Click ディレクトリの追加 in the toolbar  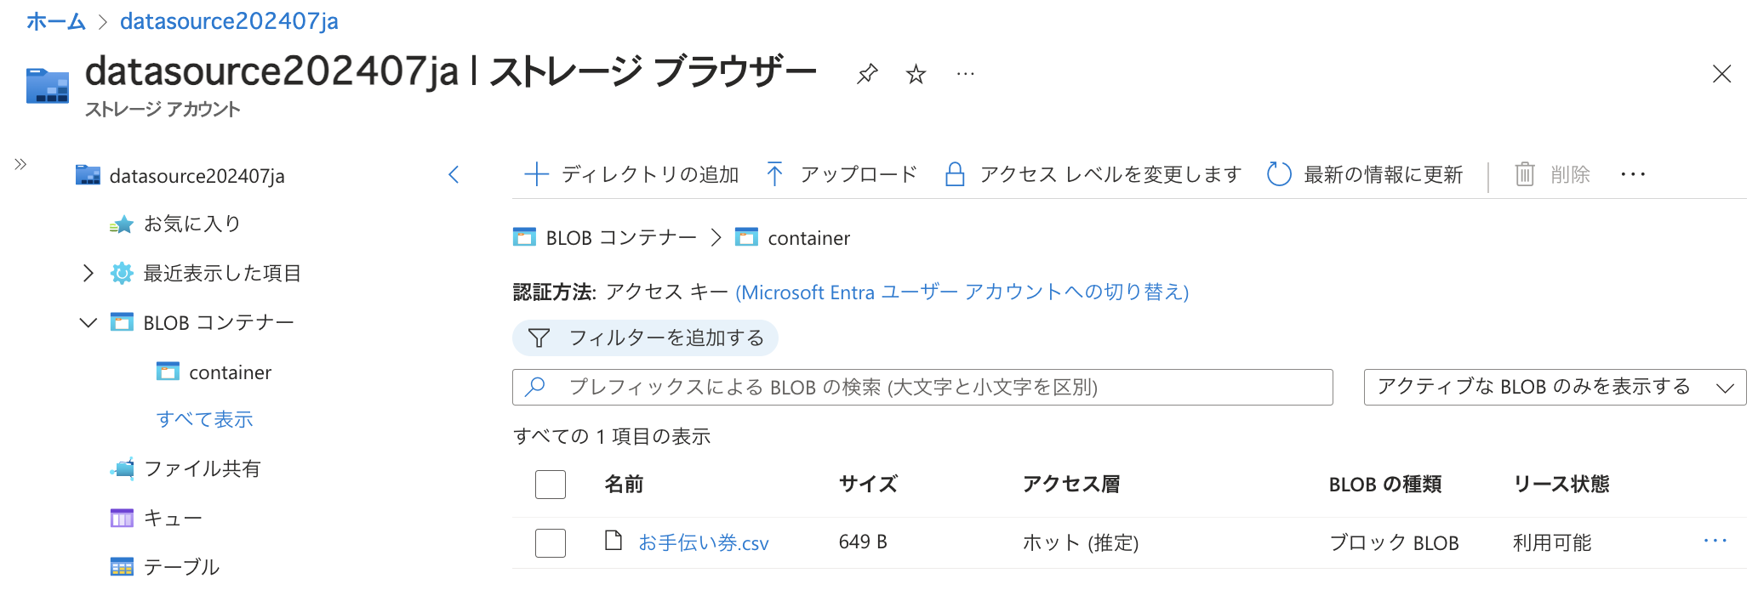[631, 174]
